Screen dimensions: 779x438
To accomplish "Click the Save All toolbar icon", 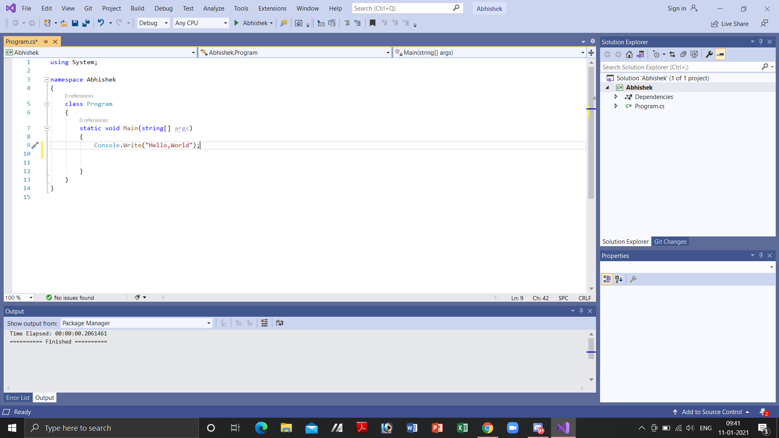I will (x=86, y=23).
